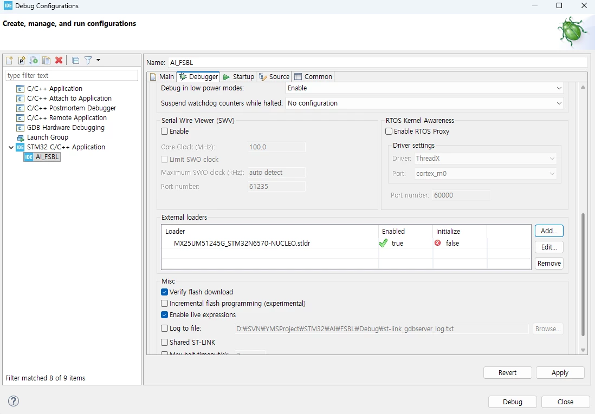Viewport: 595px width, 414px height.
Task: Close the Debug Configurations dialog via Close button
Action: click(565, 402)
